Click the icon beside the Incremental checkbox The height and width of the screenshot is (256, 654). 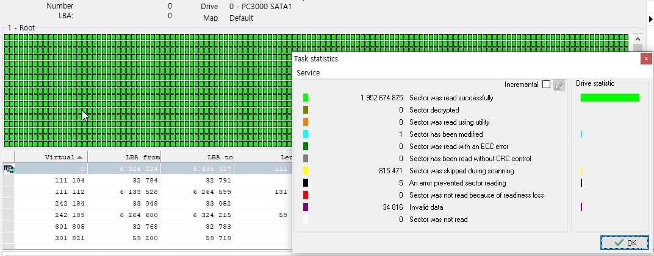[x=559, y=85]
